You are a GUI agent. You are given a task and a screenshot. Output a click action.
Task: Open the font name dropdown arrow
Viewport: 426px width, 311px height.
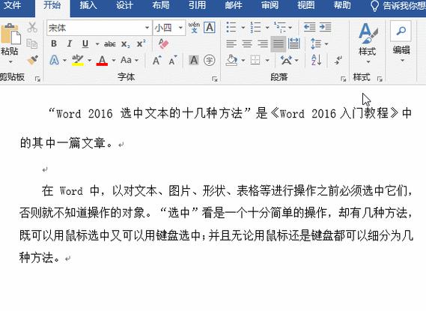(x=147, y=28)
